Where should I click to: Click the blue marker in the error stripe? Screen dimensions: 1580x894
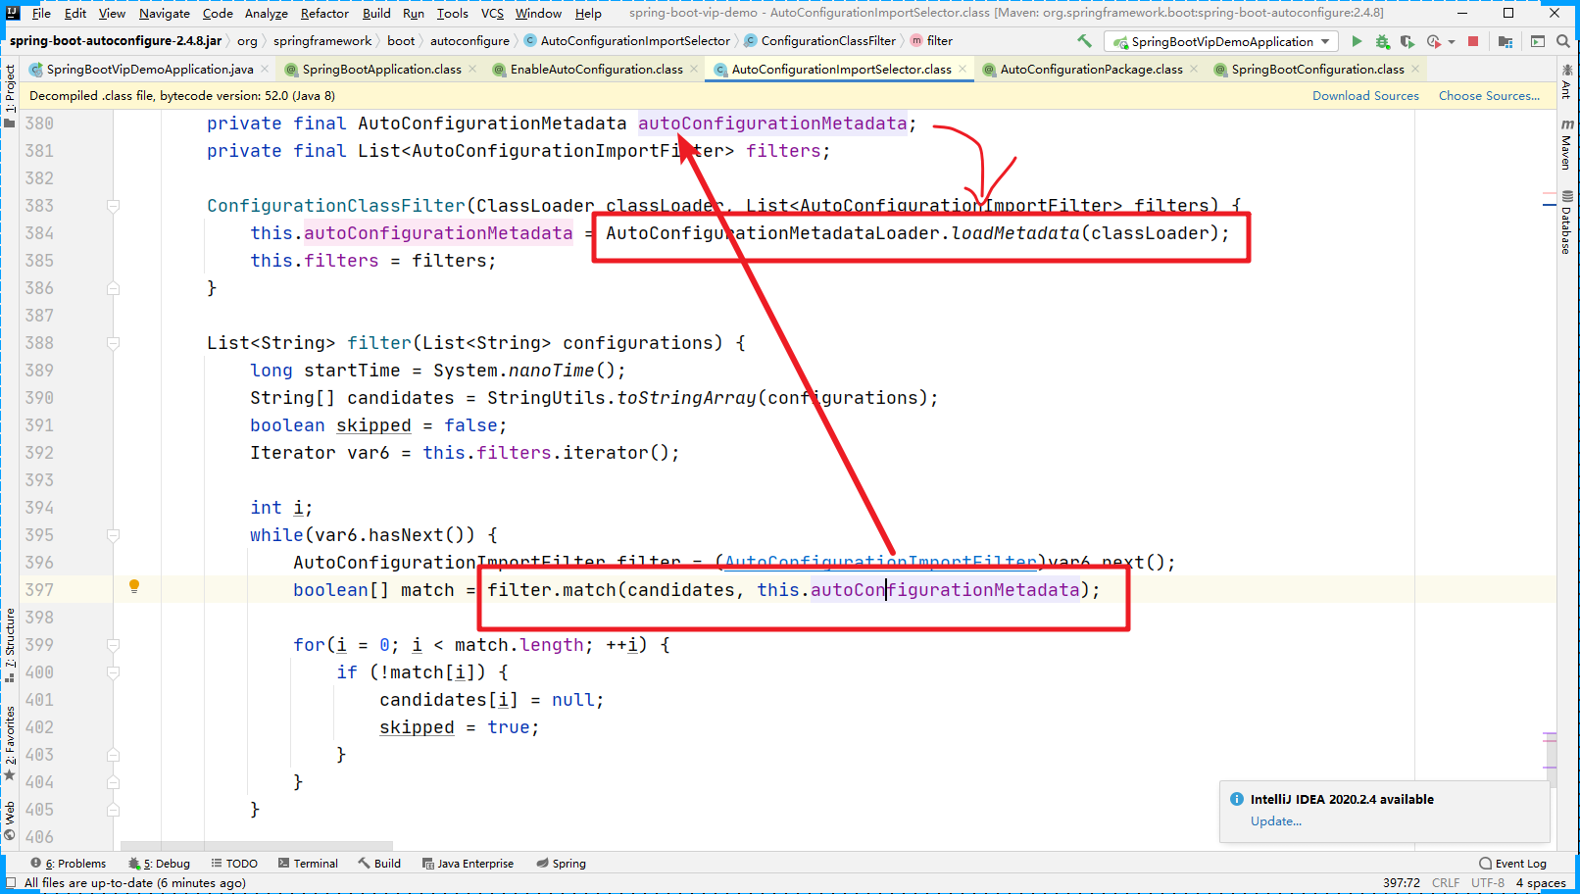click(1550, 205)
